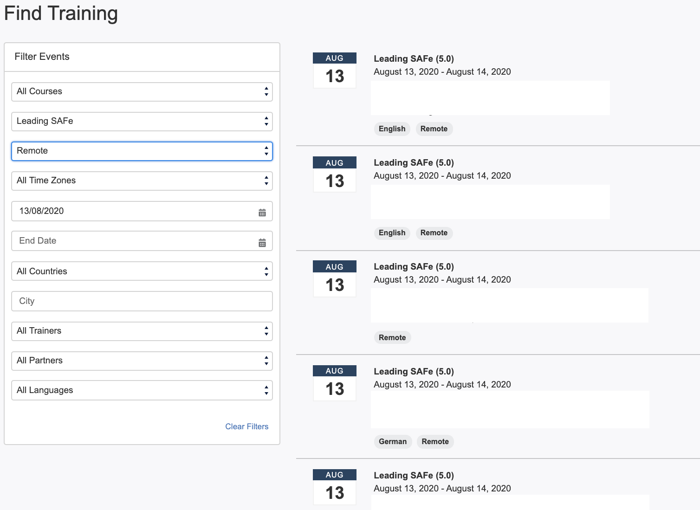This screenshot has width=700, height=510.
Task: Click the Clear Filters link
Action: pyautogui.click(x=246, y=426)
